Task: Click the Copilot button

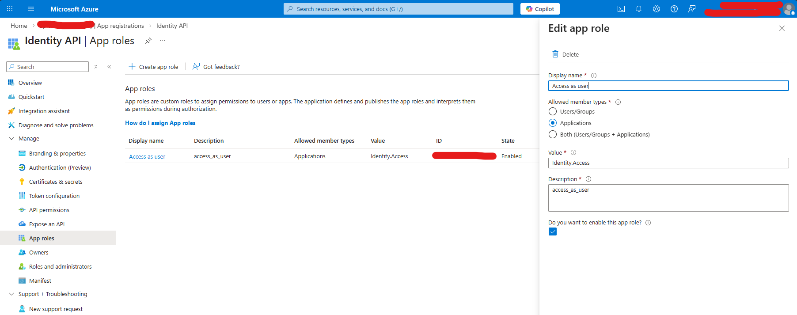Action: [540, 9]
